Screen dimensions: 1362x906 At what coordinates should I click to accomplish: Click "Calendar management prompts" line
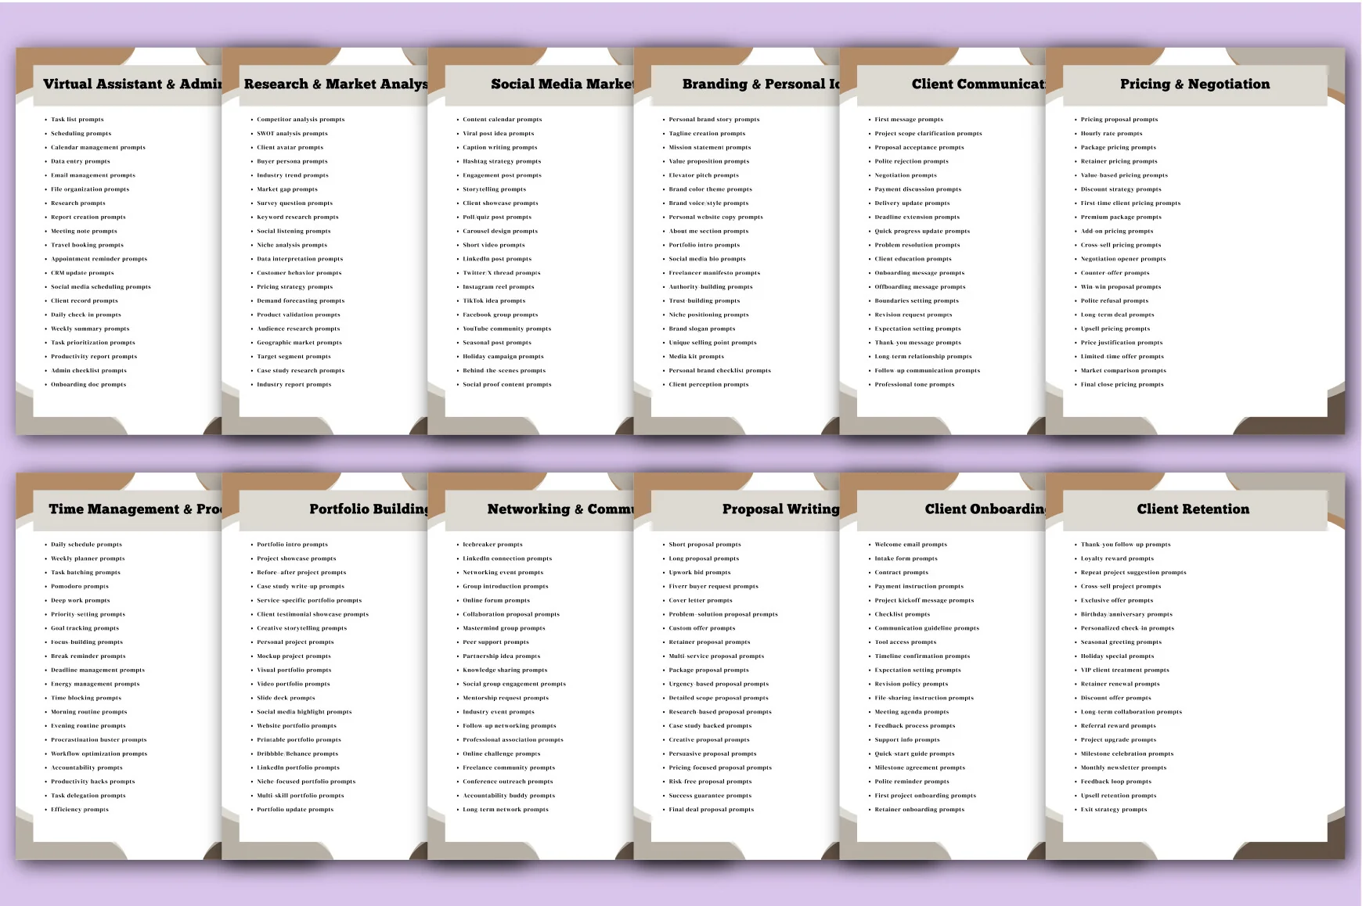pyautogui.click(x=98, y=147)
